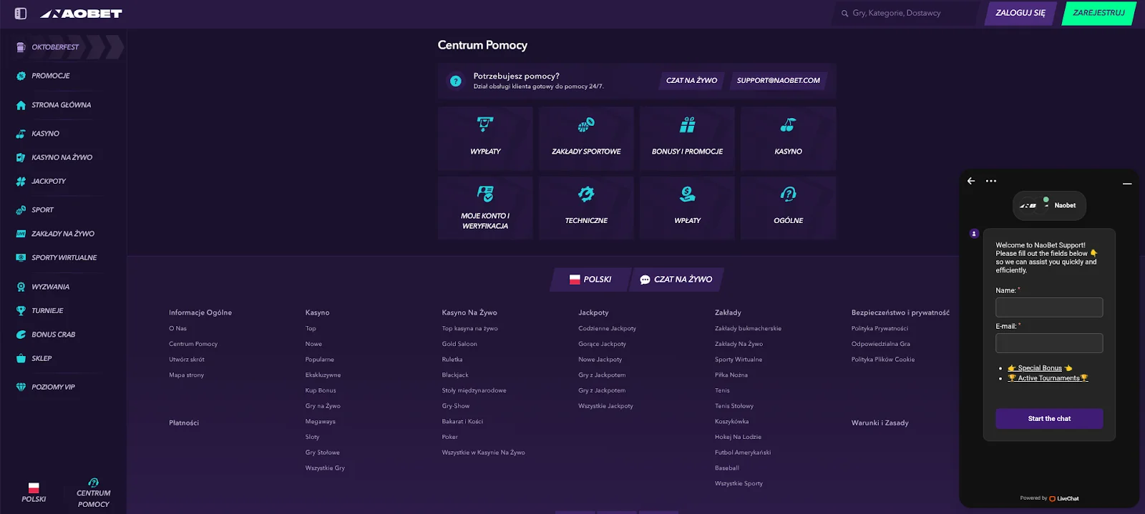Screen dimensions: 1145x514
Task: Click support@naobet.com email button
Action: click(x=779, y=81)
